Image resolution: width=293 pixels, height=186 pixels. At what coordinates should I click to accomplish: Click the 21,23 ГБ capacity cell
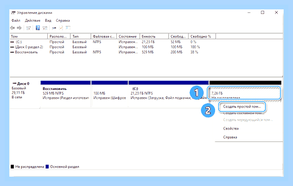(x=148, y=42)
